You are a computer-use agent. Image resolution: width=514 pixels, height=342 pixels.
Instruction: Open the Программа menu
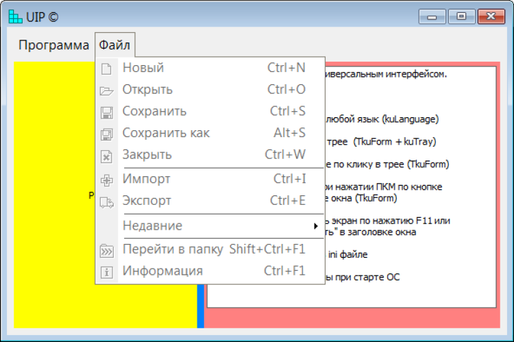[53, 45]
